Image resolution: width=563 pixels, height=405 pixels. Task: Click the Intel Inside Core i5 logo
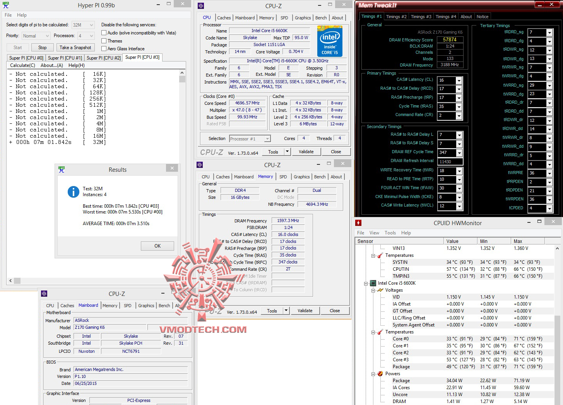(x=330, y=41)
